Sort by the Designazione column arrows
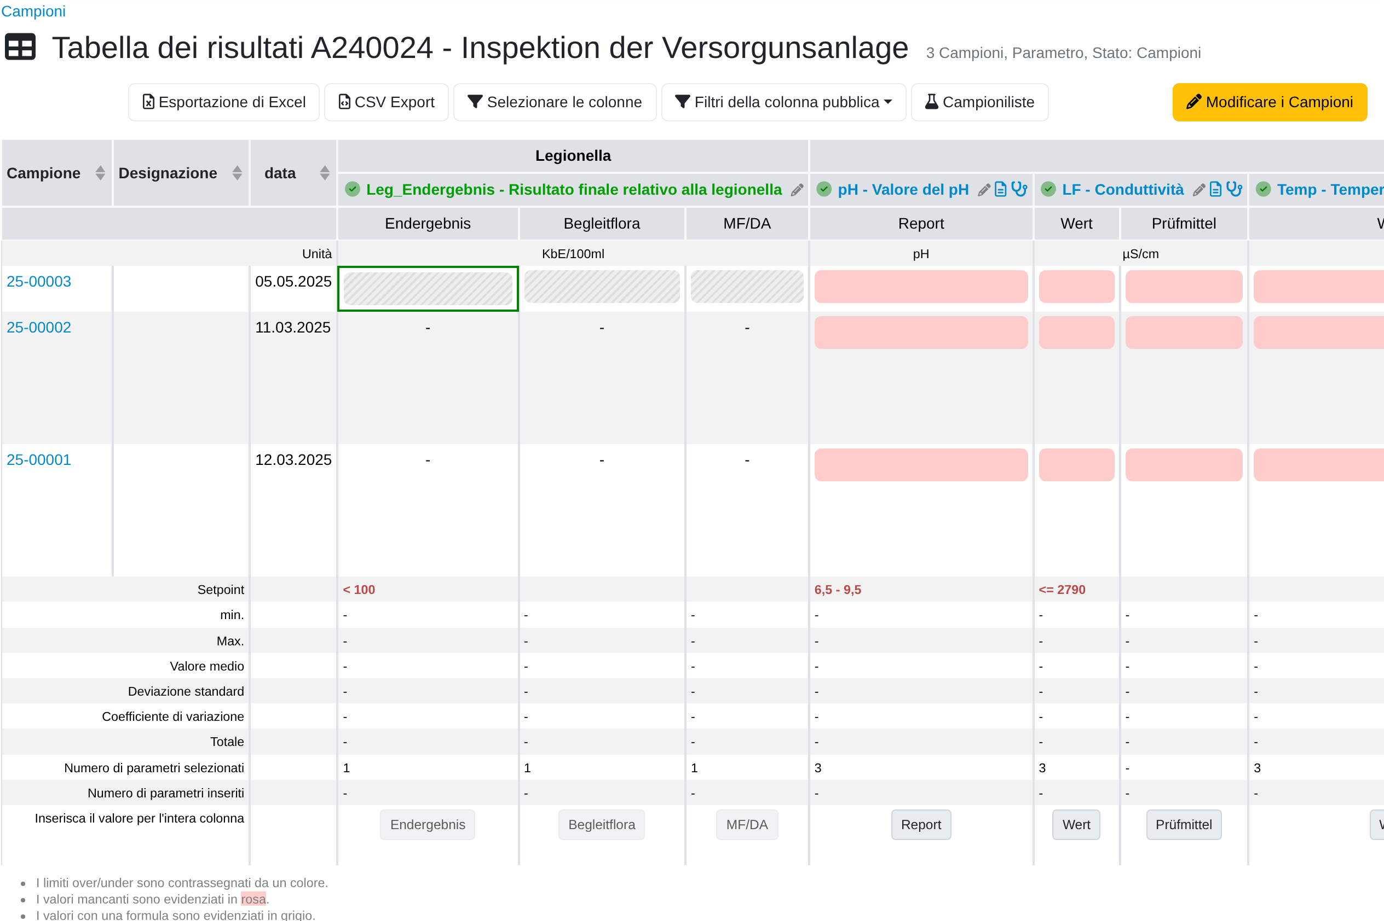The height and width of the screenshot is (921, 1384). pos(237,173)
